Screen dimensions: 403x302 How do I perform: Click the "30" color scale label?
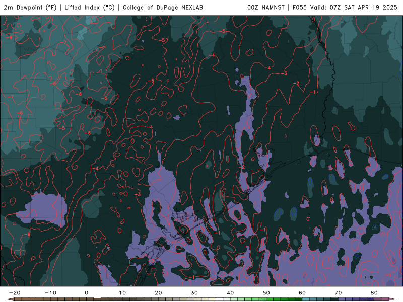pos(194,293)
